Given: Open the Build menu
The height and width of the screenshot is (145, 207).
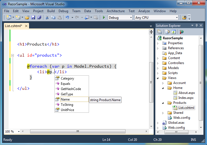Looking at the screenshot, I should tap(51, 11).
